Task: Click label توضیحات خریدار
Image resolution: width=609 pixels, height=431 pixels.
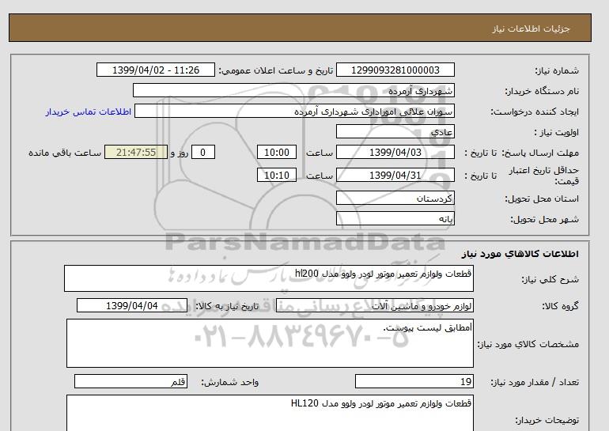Action: pos(547,420)
